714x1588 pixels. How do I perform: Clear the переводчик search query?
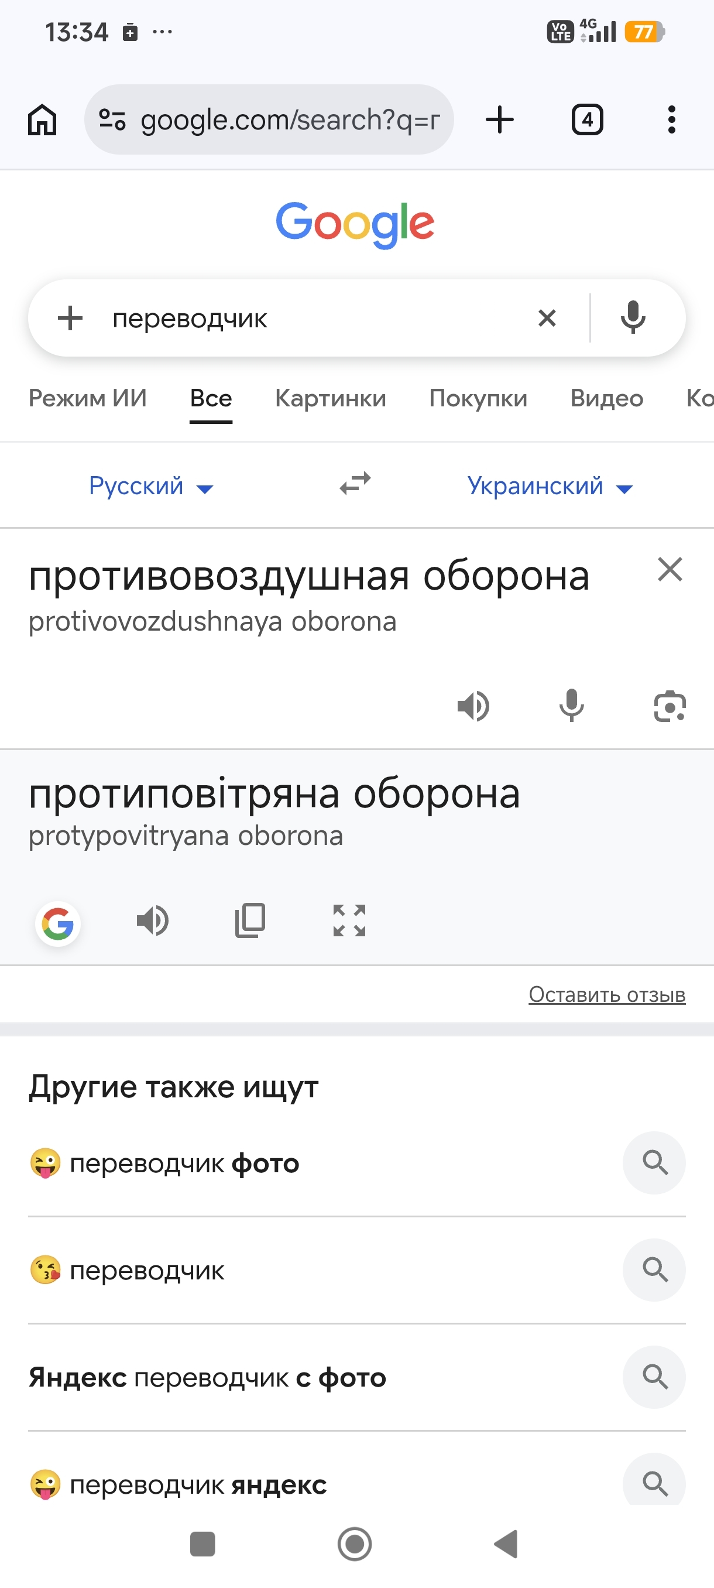point(547,318)
